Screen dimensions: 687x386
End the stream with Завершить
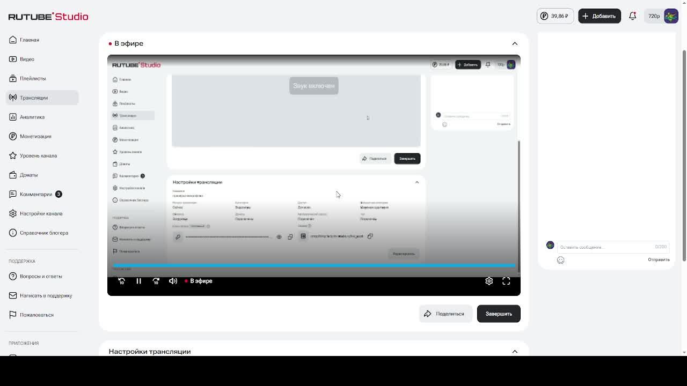[499, 314]
